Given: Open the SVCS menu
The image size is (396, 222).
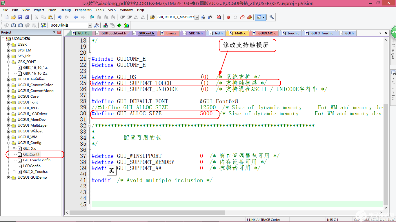Looking at the screenshot, I should click(112, 10).
